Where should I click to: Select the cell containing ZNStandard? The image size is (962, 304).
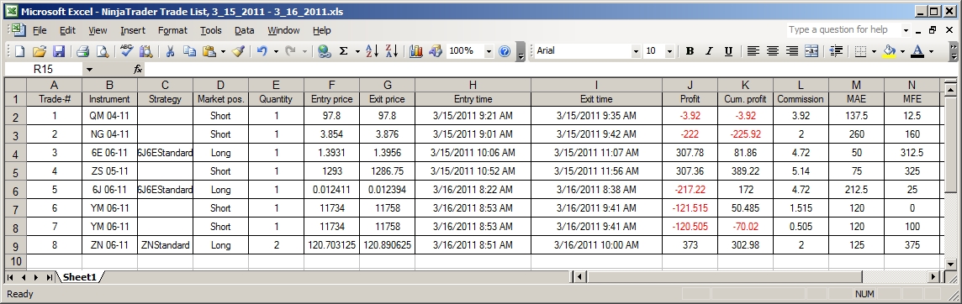click(x=165, y=245)
